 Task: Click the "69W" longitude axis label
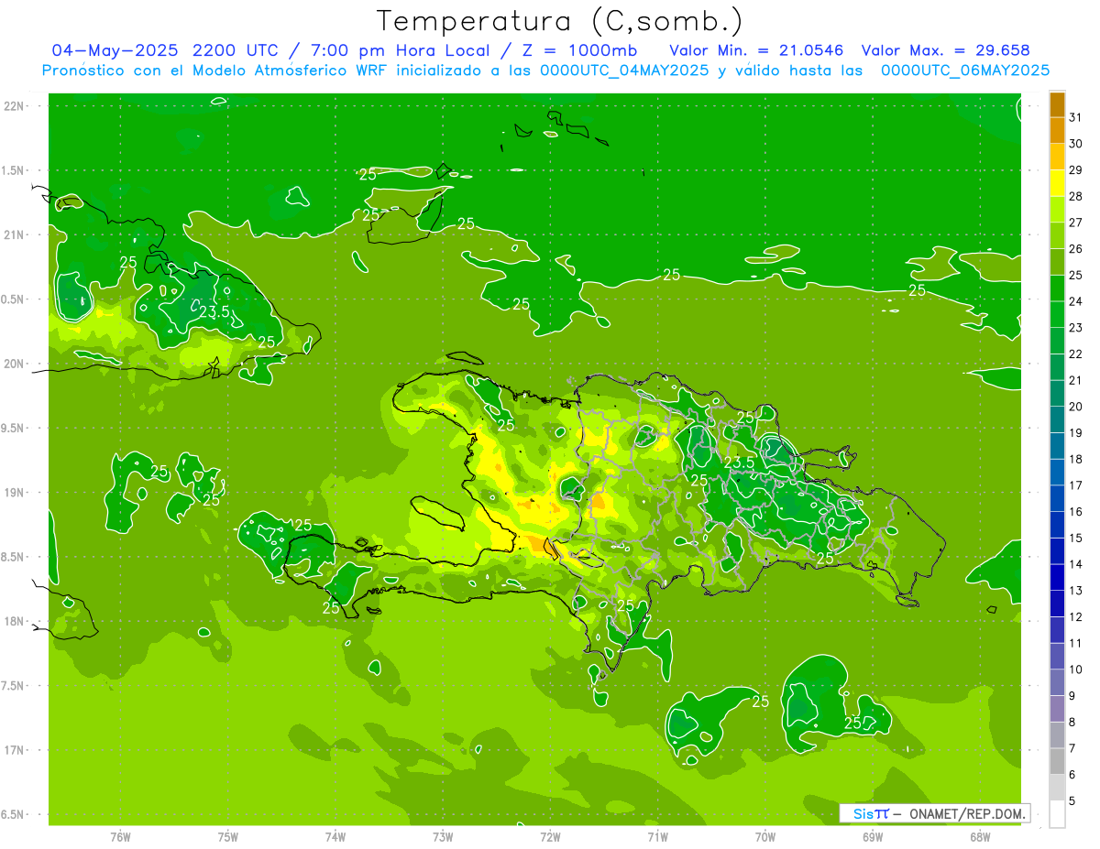pyautogui.click(x=873, y=836)
